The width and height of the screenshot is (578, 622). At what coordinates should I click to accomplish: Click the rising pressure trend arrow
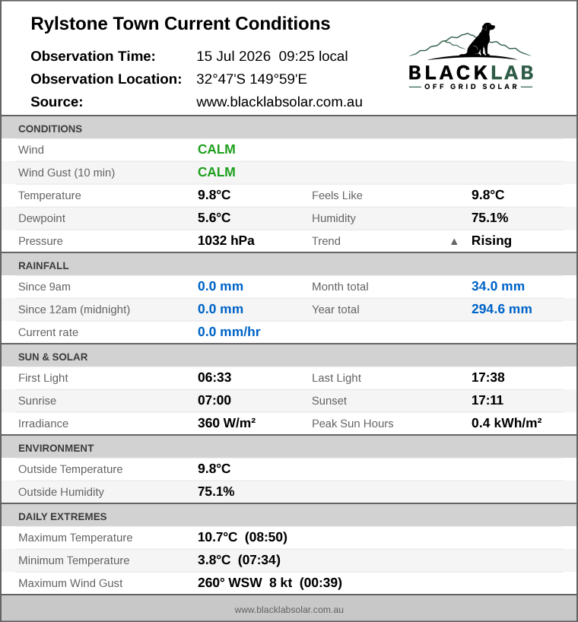454,242
